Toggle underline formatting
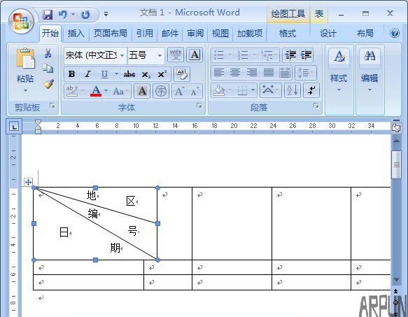 tap(104, 74)
